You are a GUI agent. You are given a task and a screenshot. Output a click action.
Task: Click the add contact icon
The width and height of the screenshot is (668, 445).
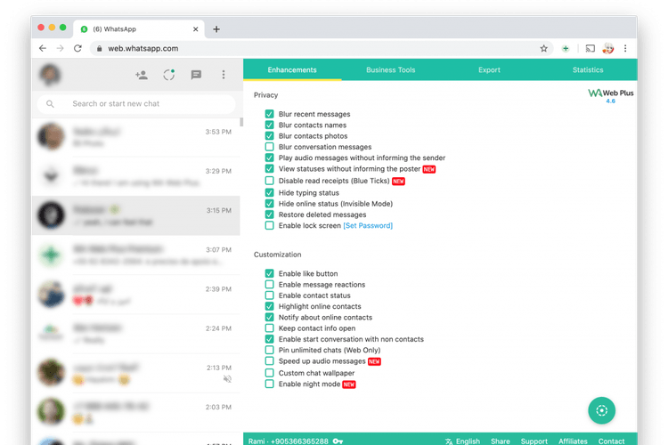point(142,75)
